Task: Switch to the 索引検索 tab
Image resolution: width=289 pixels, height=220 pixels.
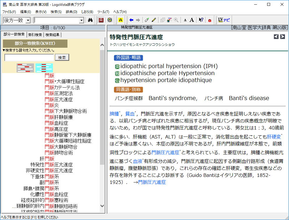Action: pos(35,35)
